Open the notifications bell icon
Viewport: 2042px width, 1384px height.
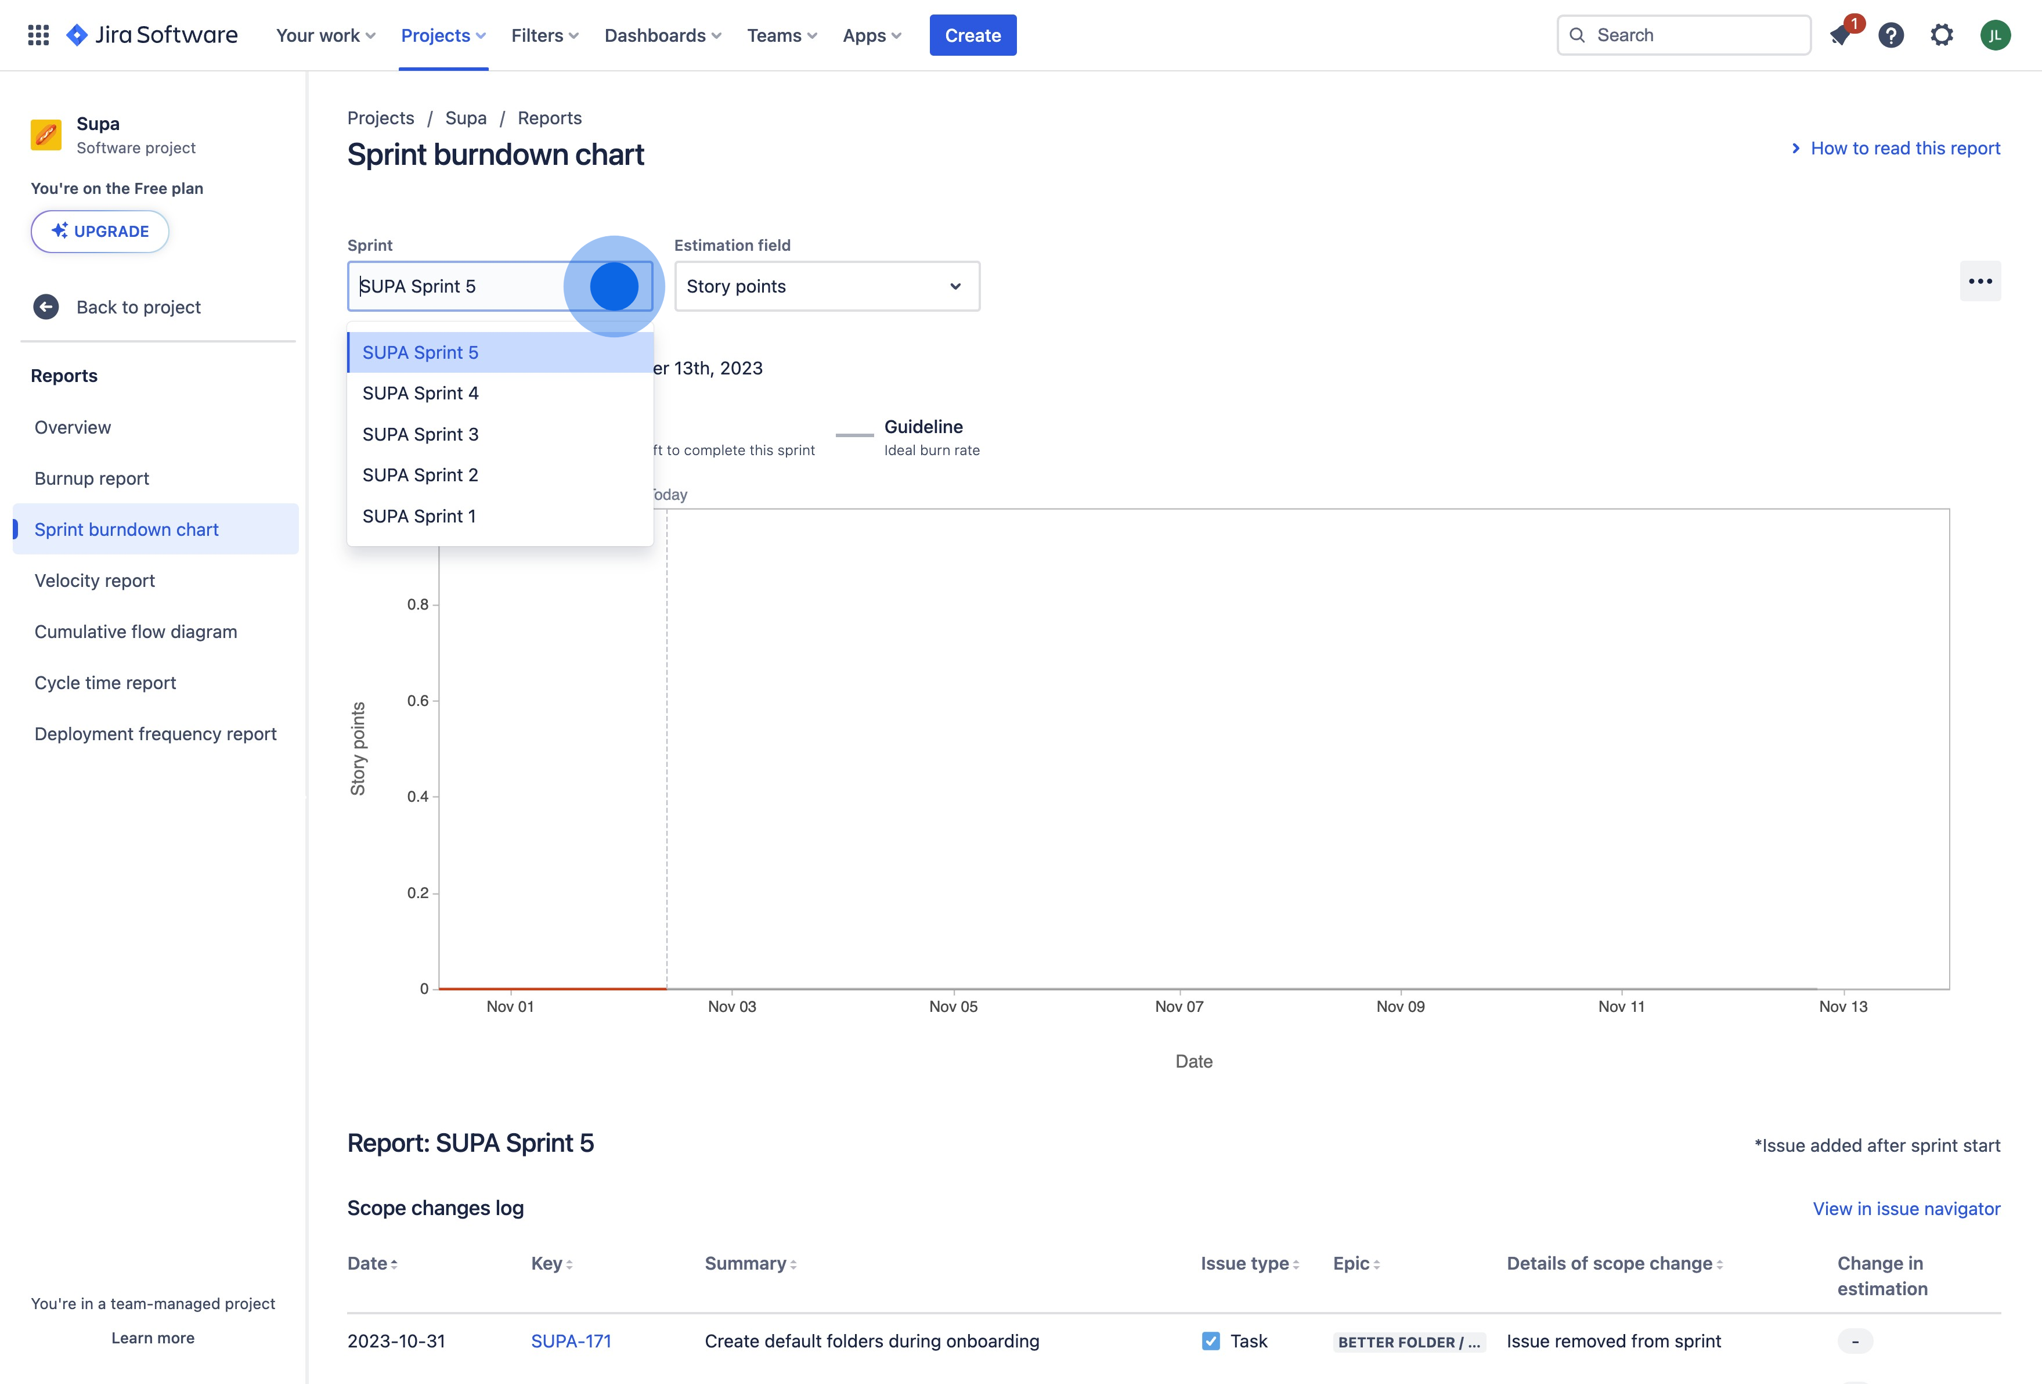pos(1840,35)
